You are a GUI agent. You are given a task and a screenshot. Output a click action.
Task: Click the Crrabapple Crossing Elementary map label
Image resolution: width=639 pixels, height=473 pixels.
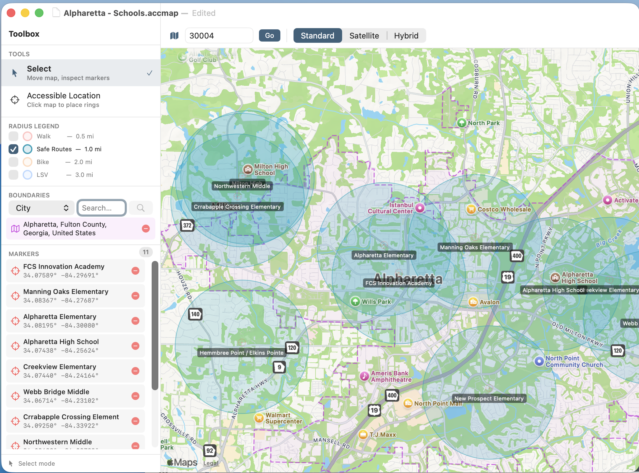point(237,207)
